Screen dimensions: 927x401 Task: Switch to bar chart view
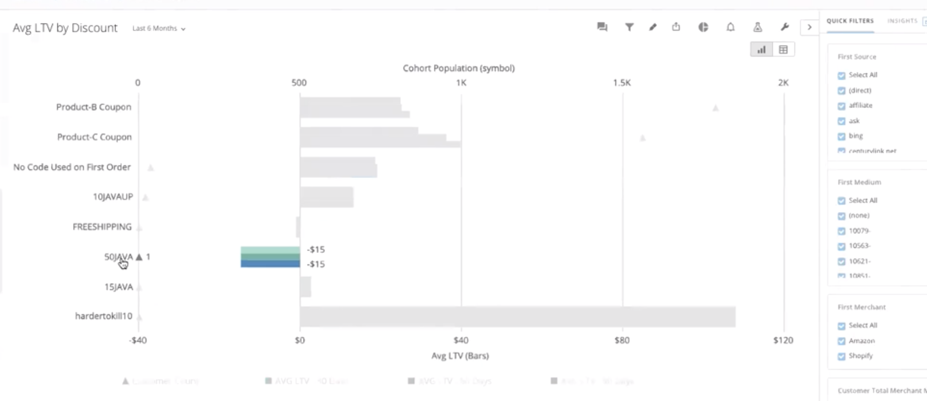[x=762, y=50]
